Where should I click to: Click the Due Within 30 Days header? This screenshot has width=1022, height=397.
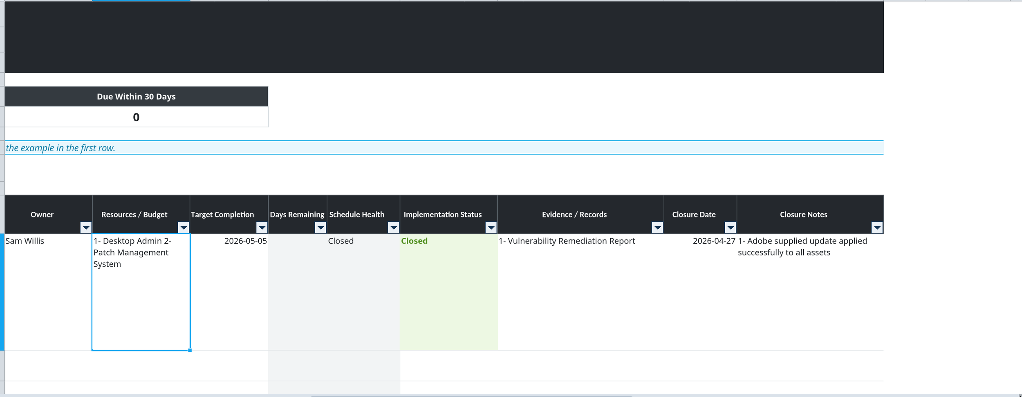point(136,96)
